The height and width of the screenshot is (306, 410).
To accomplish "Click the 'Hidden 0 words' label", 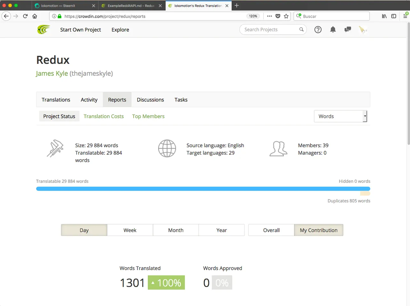I will pyautogui.click(x=355, y=181).
